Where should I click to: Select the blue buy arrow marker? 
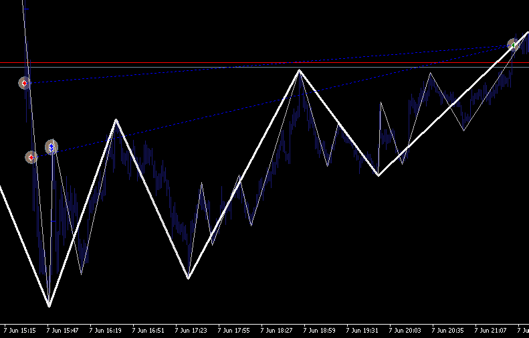coord(51,147)
